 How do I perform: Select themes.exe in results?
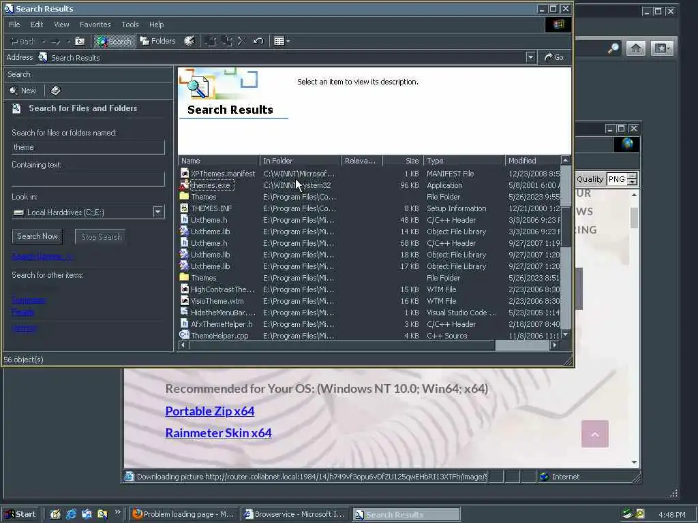[x=211, y=185]
